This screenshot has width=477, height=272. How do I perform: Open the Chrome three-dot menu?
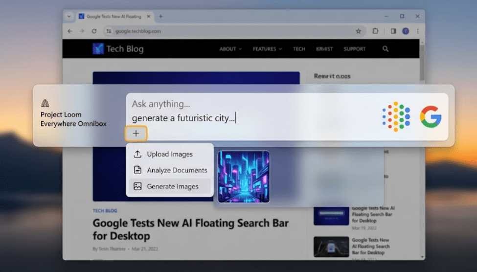pos(418,31)
